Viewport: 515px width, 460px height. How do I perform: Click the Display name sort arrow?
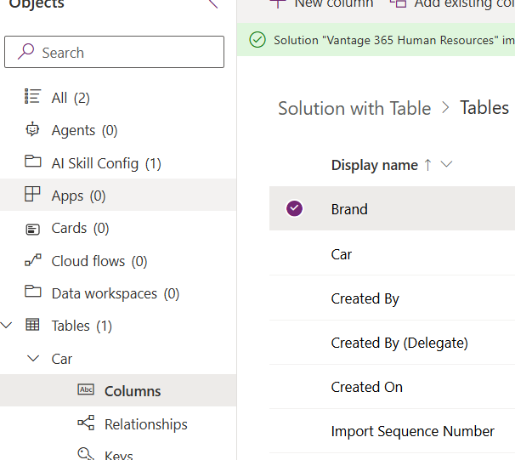(427, 165)
